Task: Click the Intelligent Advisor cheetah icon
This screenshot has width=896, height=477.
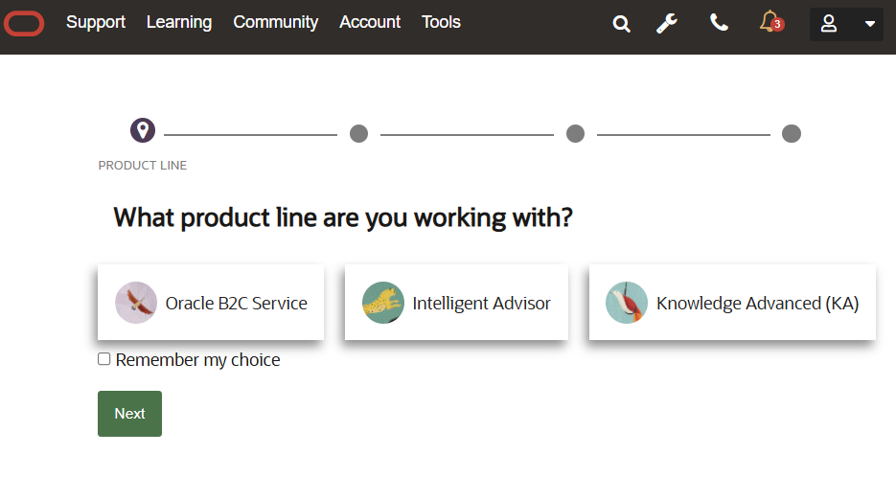Action: [x=382, y=303]
